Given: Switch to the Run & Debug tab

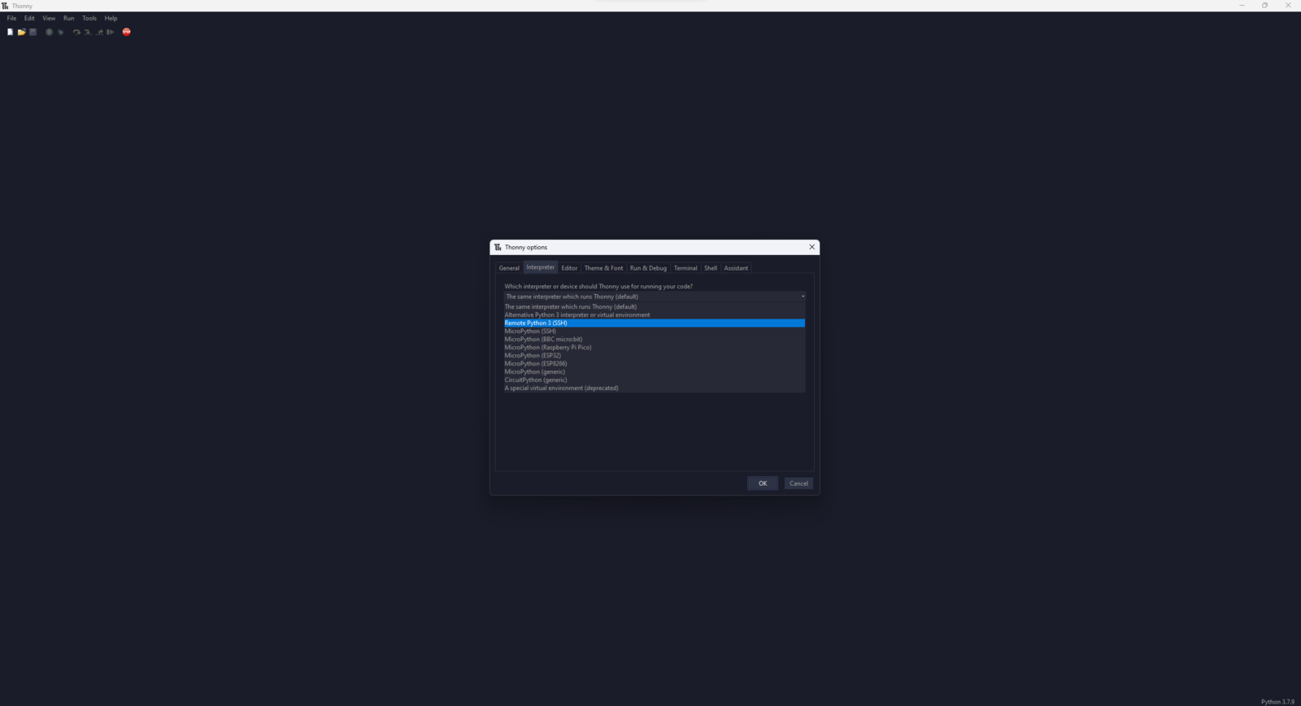Looking at the screenshot, I should click(648, 268).
